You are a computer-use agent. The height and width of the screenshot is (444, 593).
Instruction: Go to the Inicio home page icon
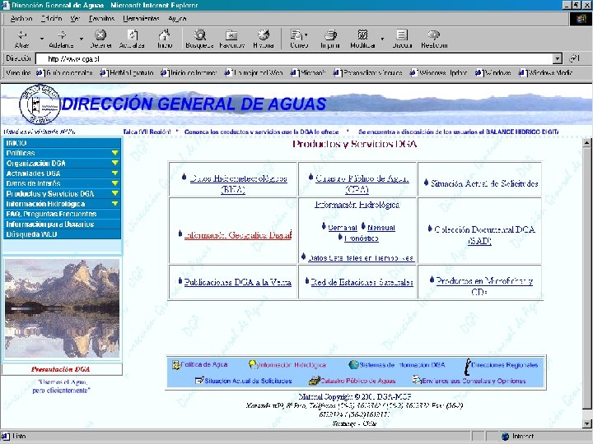click(165, 39)
